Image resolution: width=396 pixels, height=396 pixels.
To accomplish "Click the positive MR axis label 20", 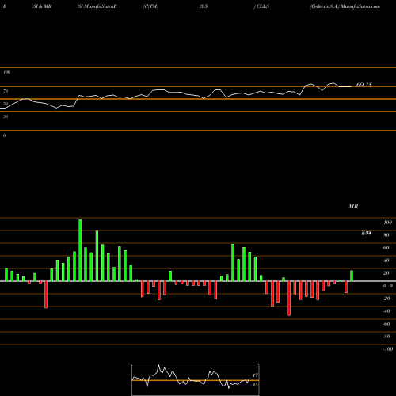I will pos(386,273).
